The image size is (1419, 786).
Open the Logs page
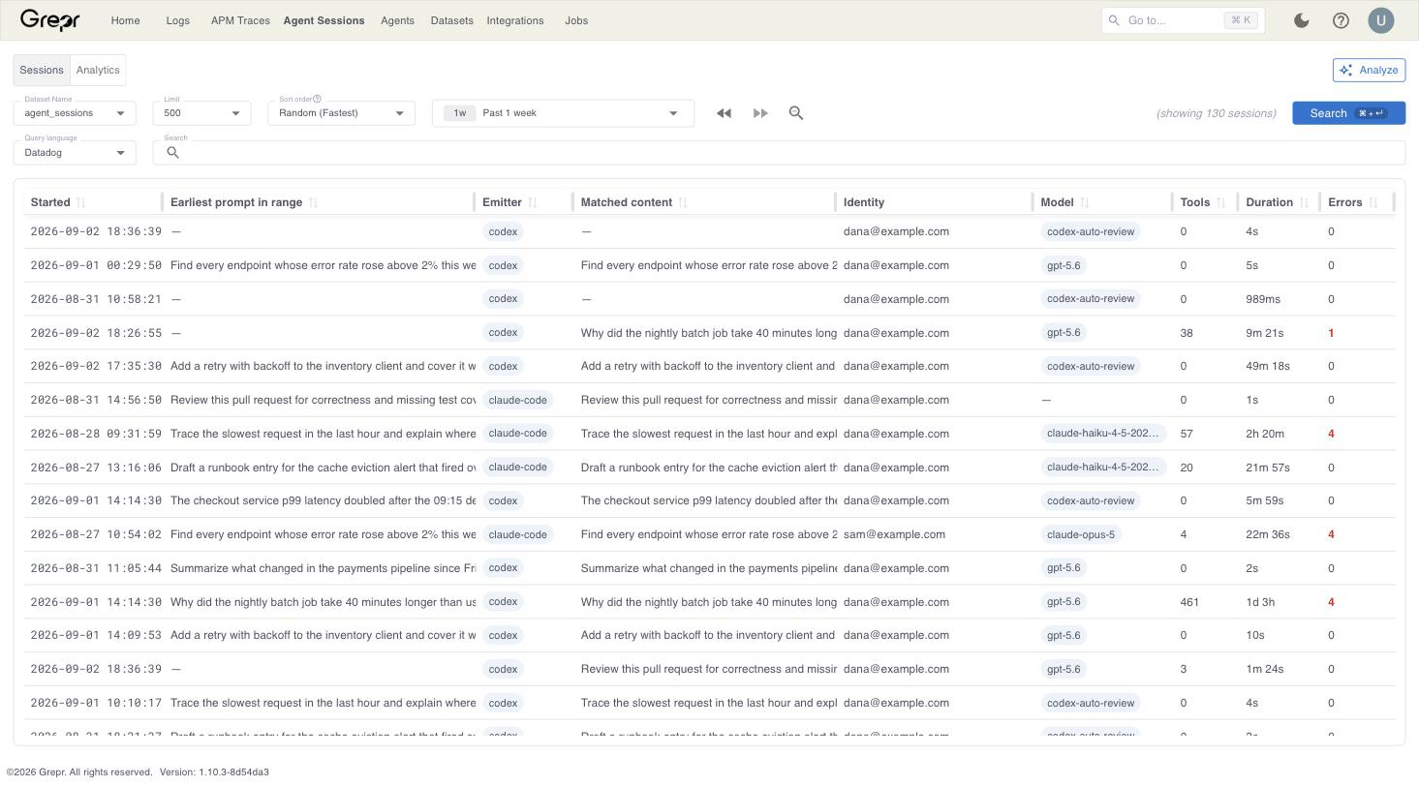[x=178, y=20]
